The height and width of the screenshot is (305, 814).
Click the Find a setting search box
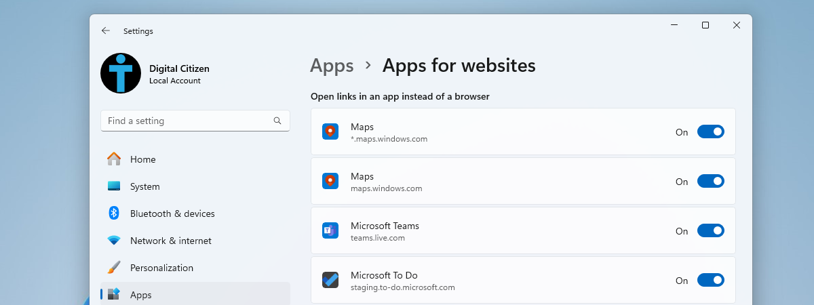195,121
